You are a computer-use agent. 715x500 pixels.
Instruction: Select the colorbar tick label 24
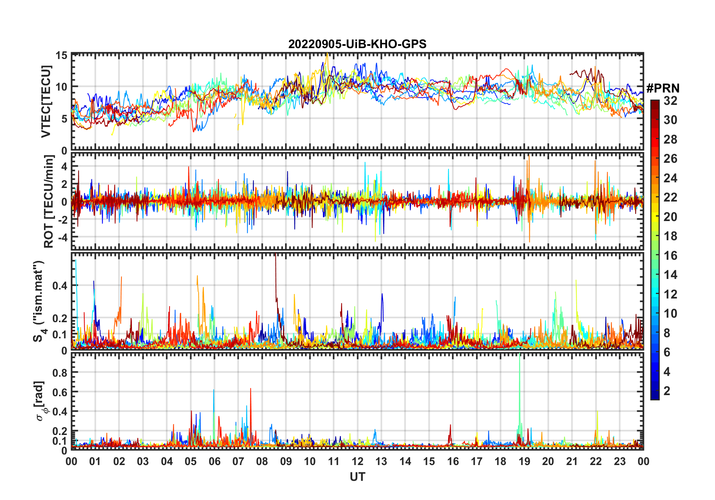670,178
